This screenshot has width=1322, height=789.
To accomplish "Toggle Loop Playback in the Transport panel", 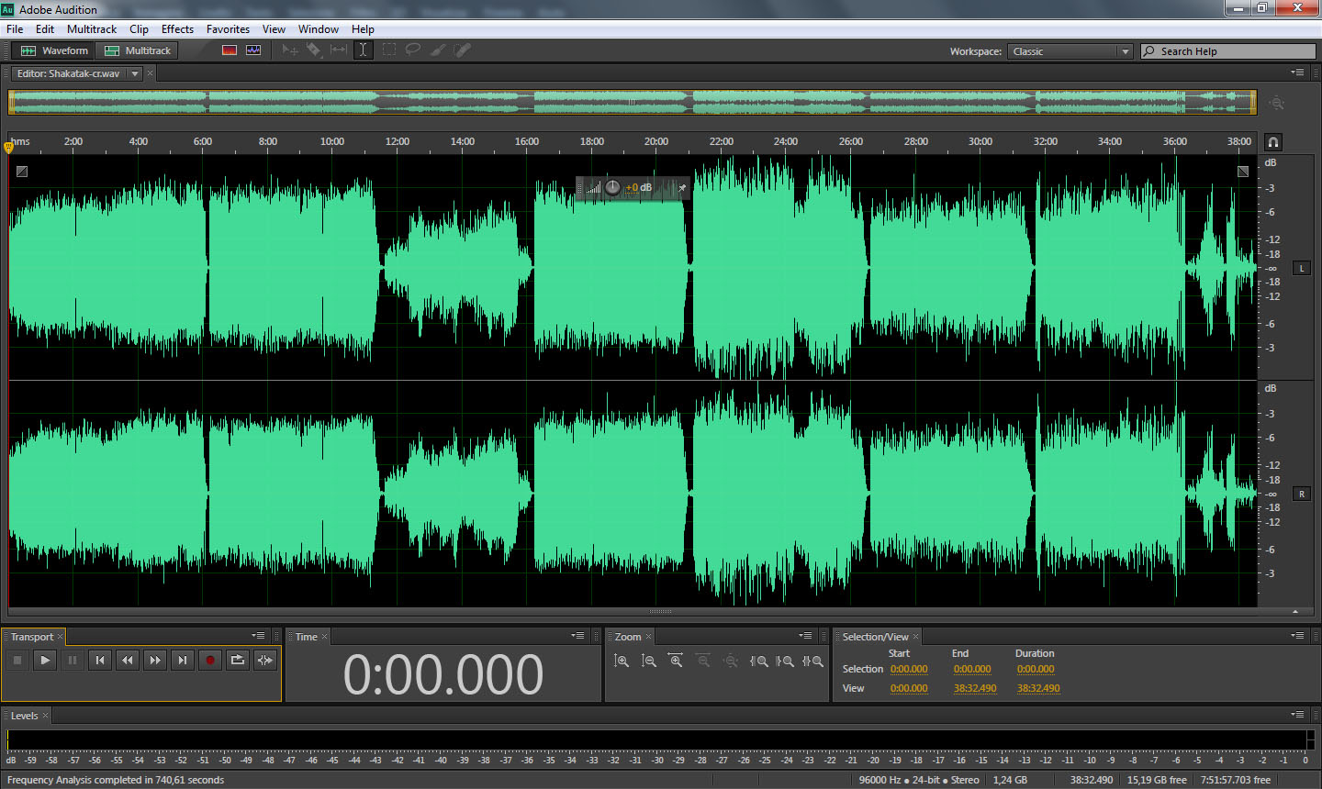I will [x=238, y=660].
